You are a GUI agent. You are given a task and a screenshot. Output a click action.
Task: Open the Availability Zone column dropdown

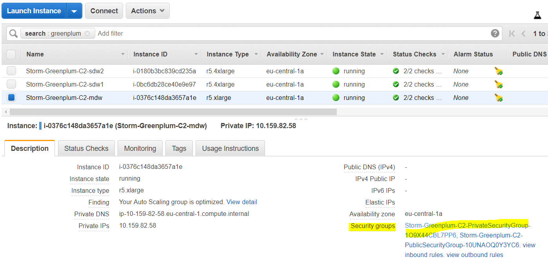coord(322,54)
